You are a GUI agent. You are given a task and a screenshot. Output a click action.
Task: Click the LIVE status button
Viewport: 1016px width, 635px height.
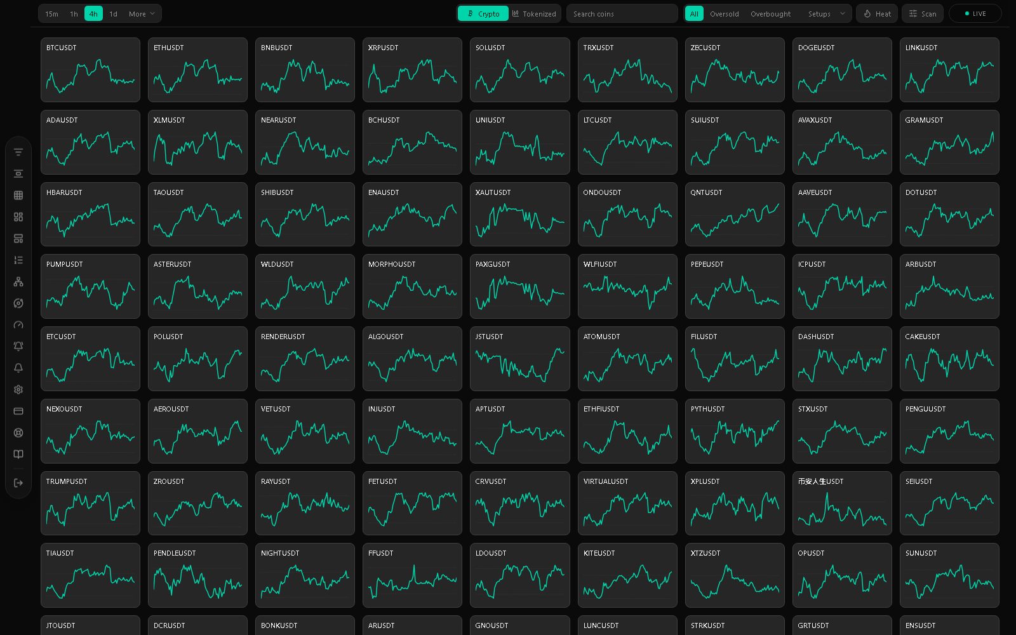tap(975, 14)
